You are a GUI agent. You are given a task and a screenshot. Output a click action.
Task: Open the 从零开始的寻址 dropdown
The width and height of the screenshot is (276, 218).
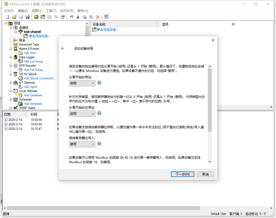pyautogui.click(x=82, y=83)
